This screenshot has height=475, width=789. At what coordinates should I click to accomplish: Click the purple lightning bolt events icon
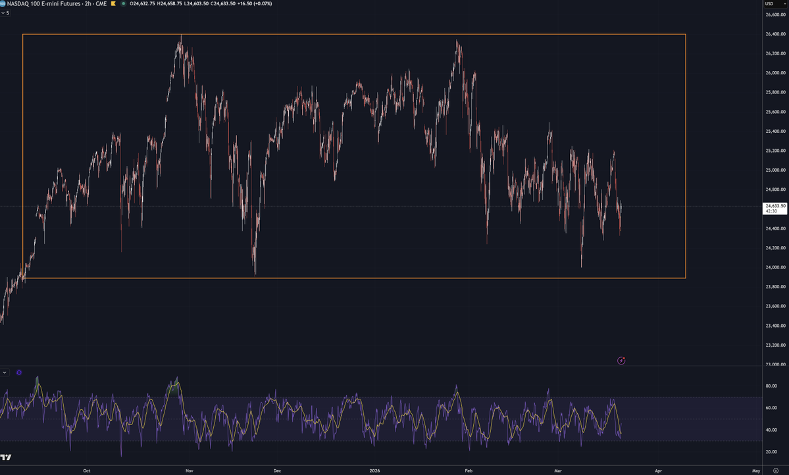click(x=621, y=361)
